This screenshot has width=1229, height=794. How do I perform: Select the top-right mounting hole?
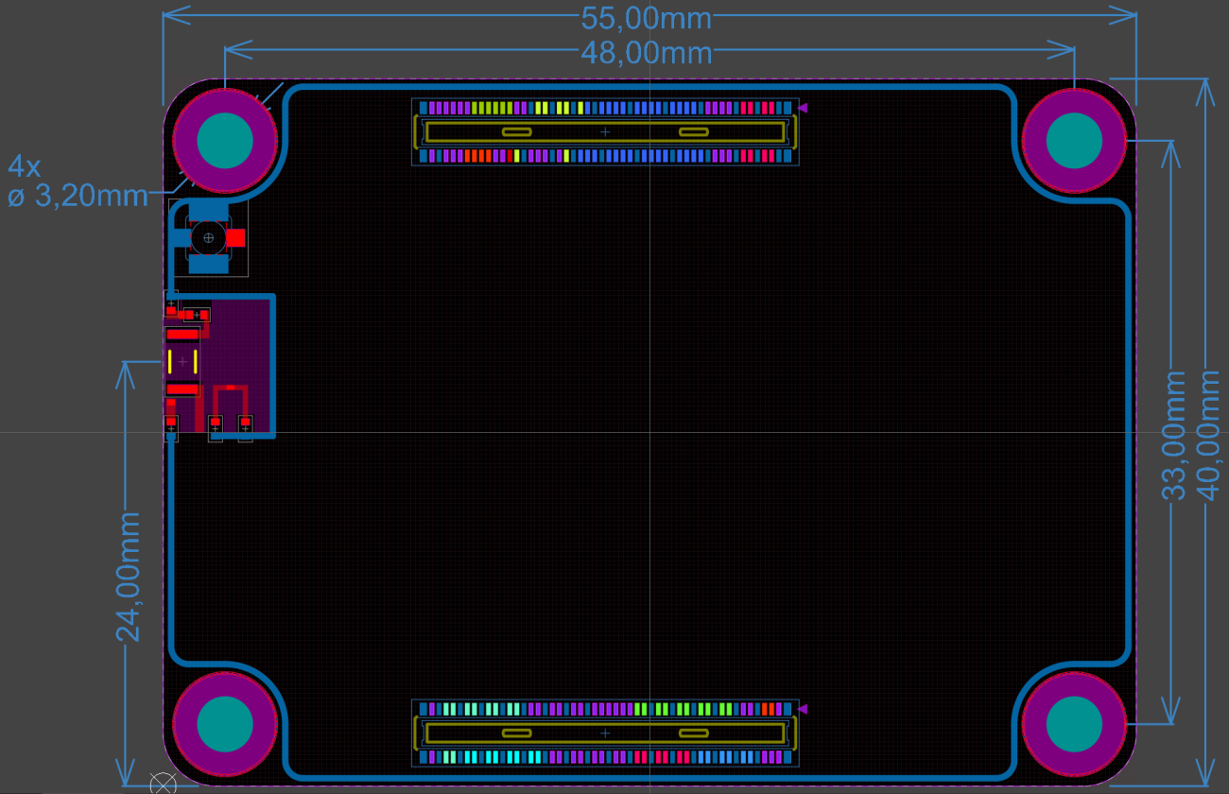coord(1073,142)
